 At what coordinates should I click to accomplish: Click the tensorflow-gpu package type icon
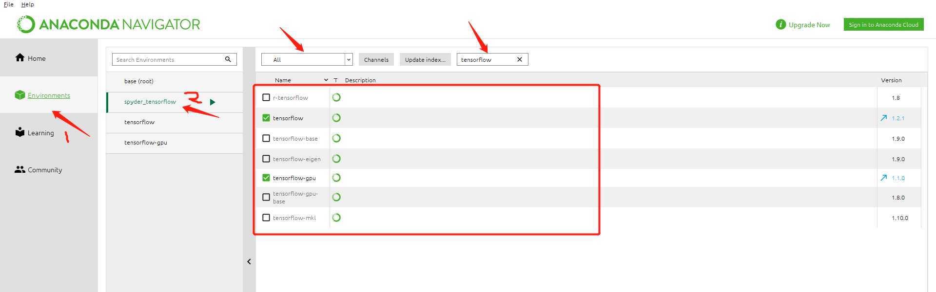point(336,178)
